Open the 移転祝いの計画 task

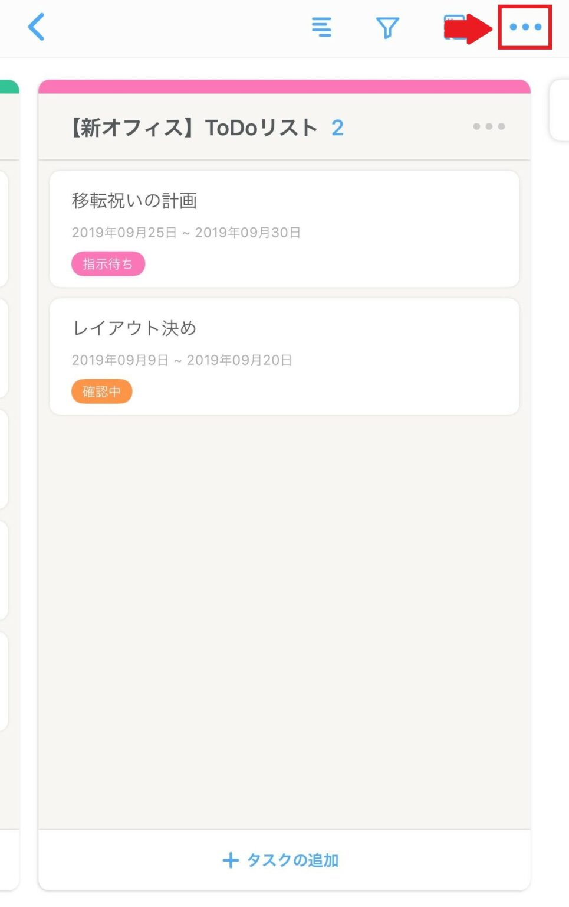click(x=134, y=201)
